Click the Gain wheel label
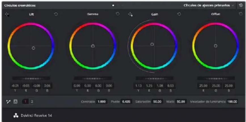246x122 pixels. (154, 14)
